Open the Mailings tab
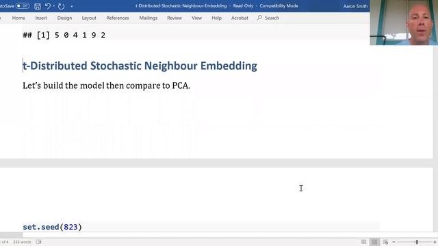Viewport: 438px width, 246px height. [149, 18]
